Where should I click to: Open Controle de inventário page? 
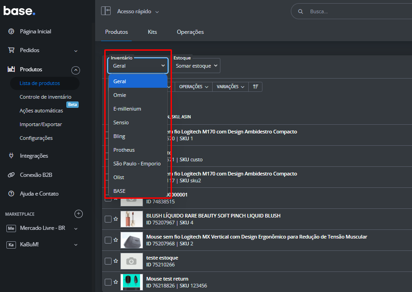click(45, 97)
